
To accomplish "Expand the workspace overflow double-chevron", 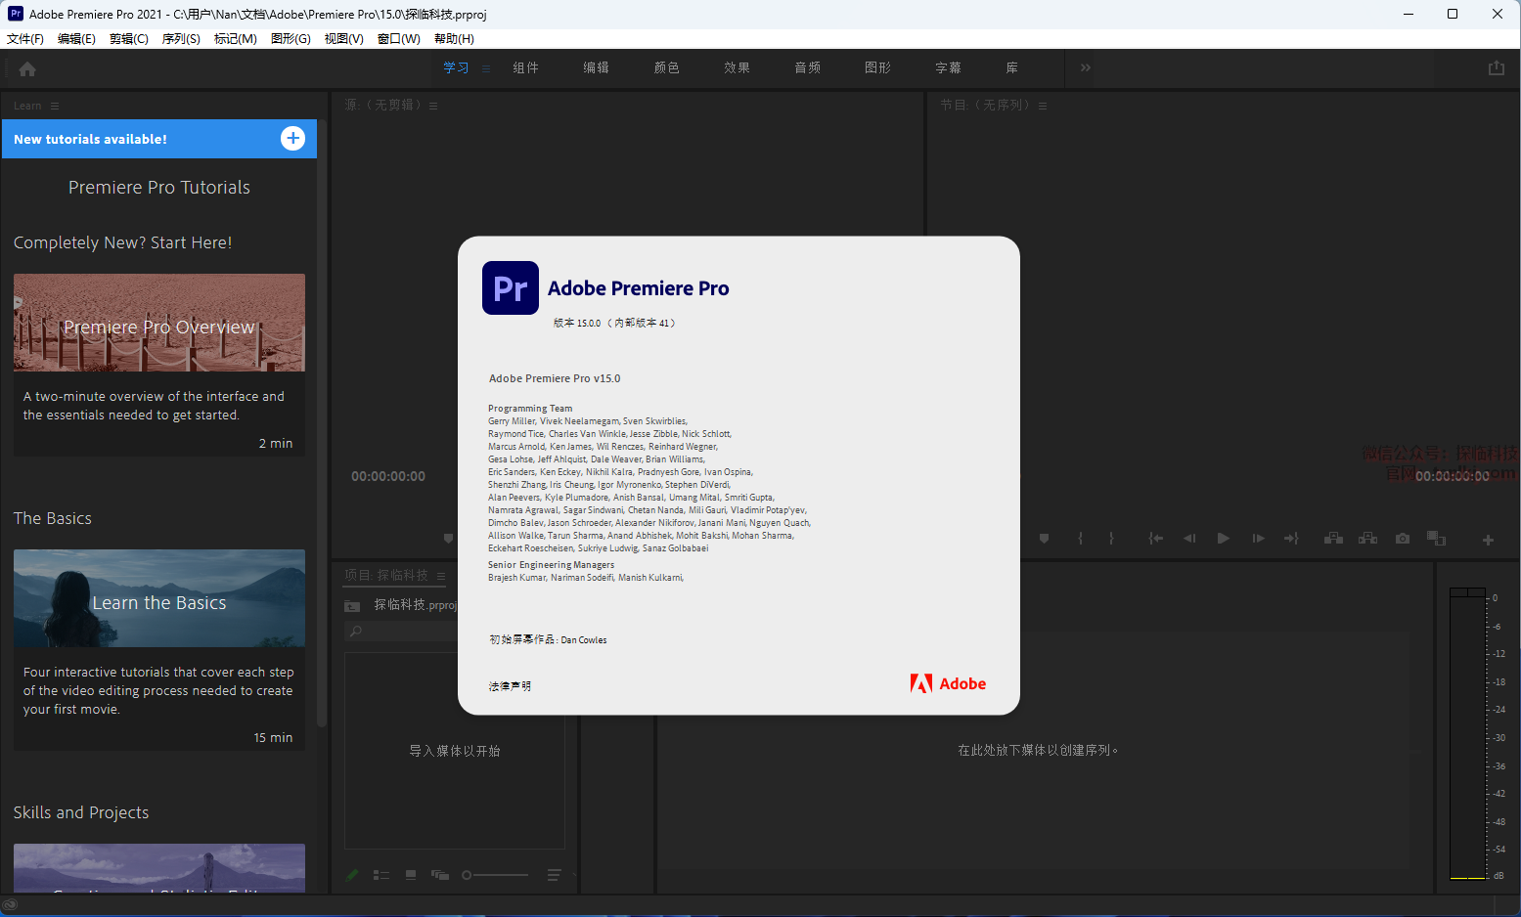I will pos(1085,68).
